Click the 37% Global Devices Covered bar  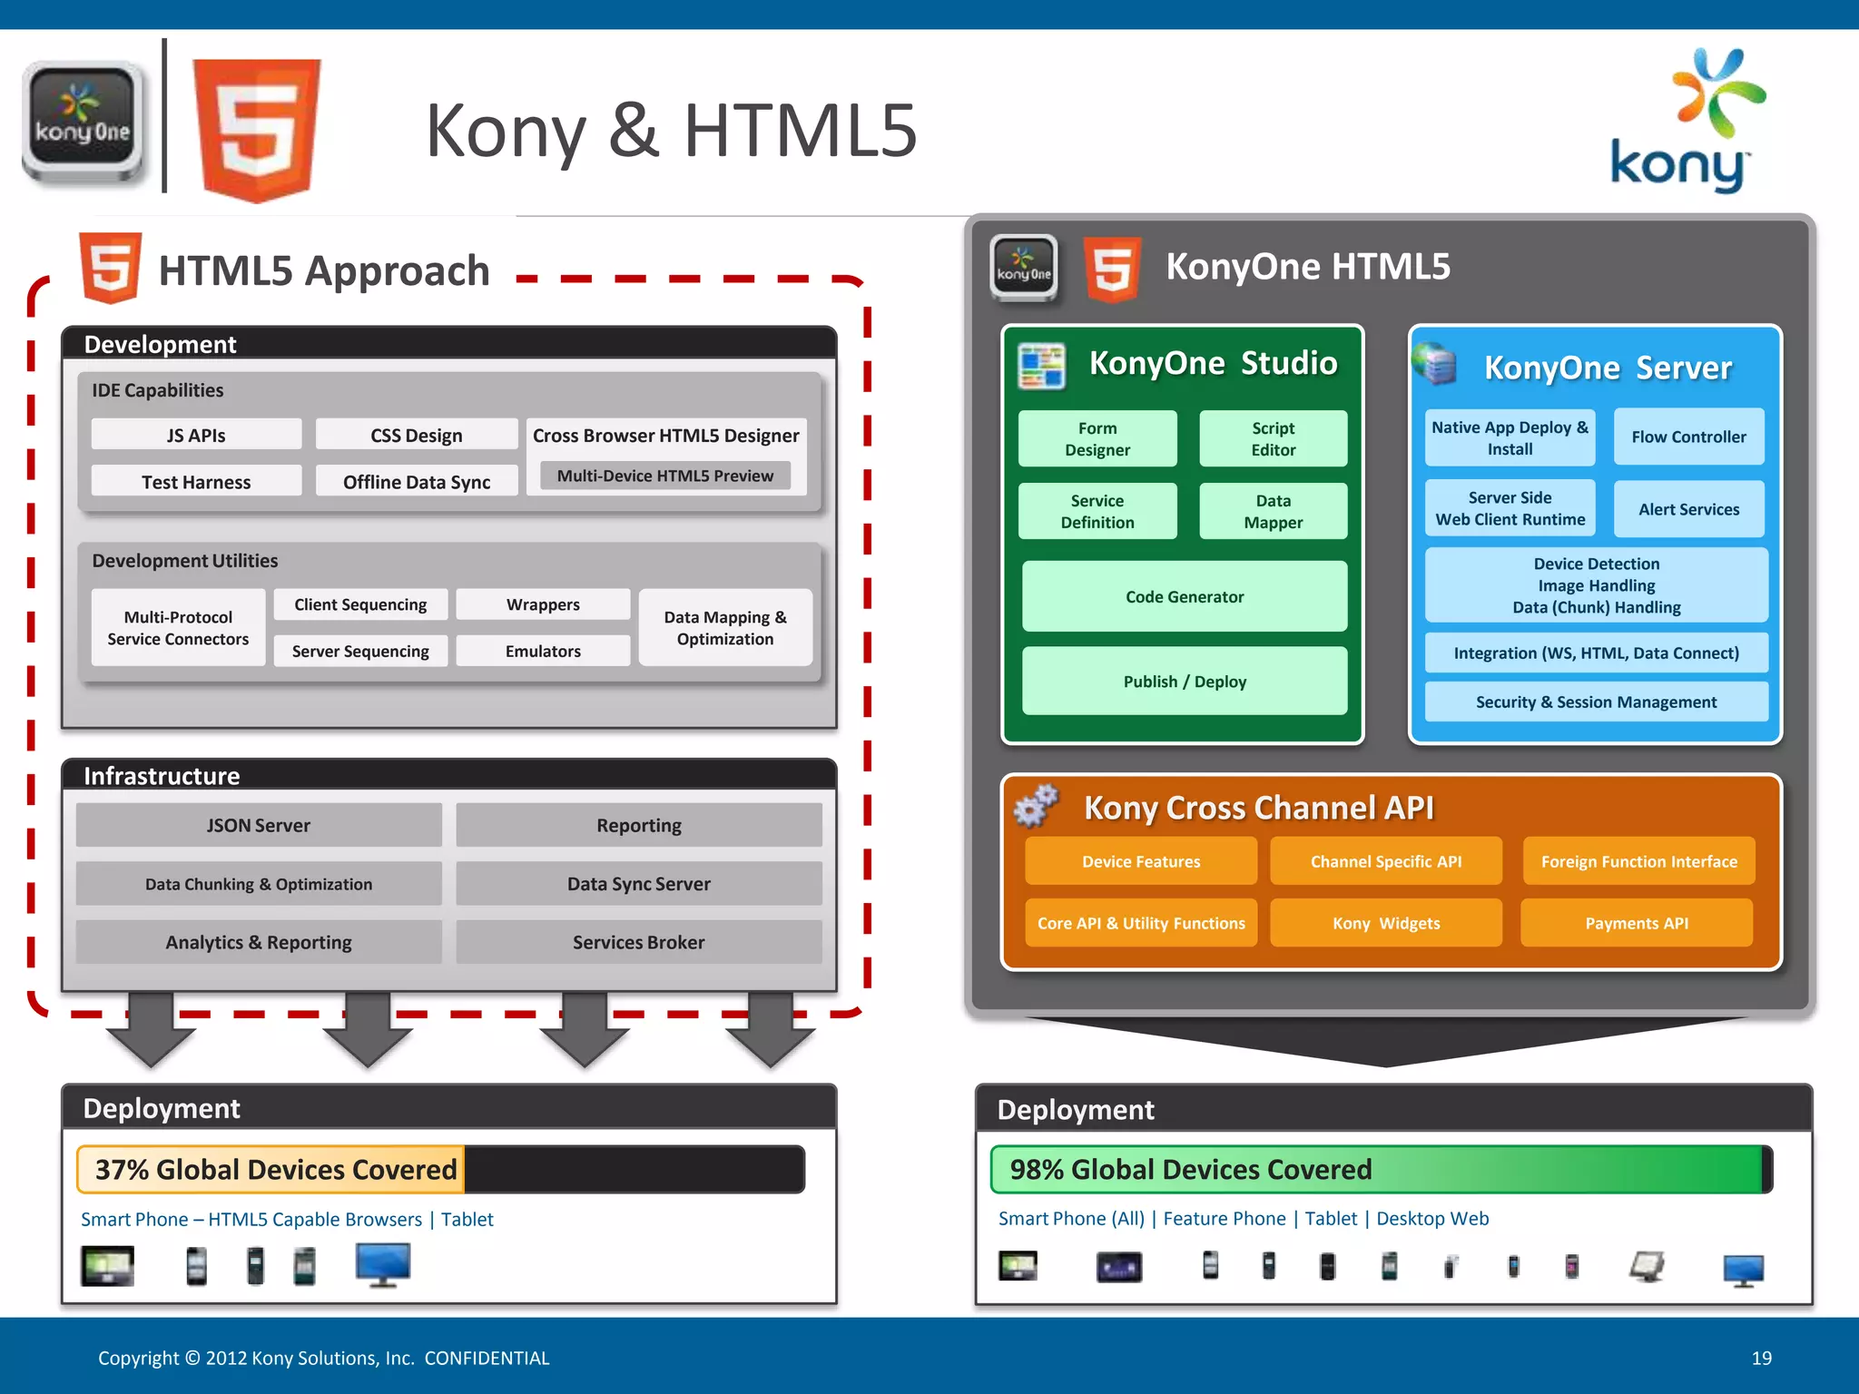pos(440,1169)
